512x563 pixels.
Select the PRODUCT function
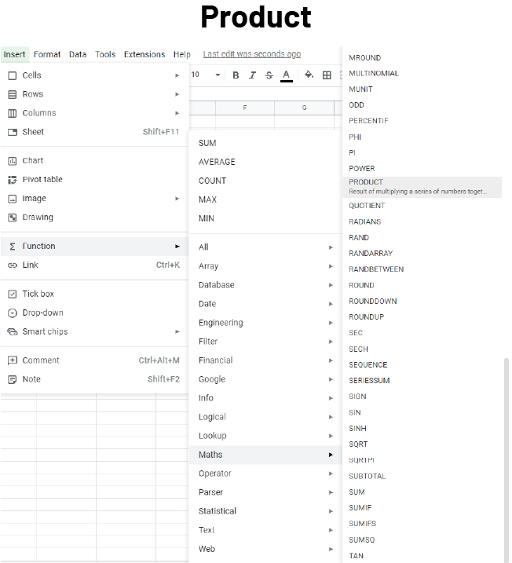[366, 182]
